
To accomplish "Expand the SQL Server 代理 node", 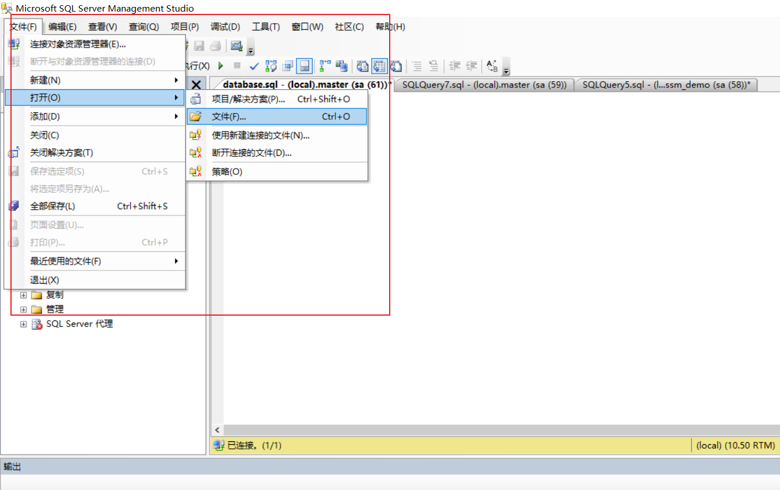I will pos(24,324).
